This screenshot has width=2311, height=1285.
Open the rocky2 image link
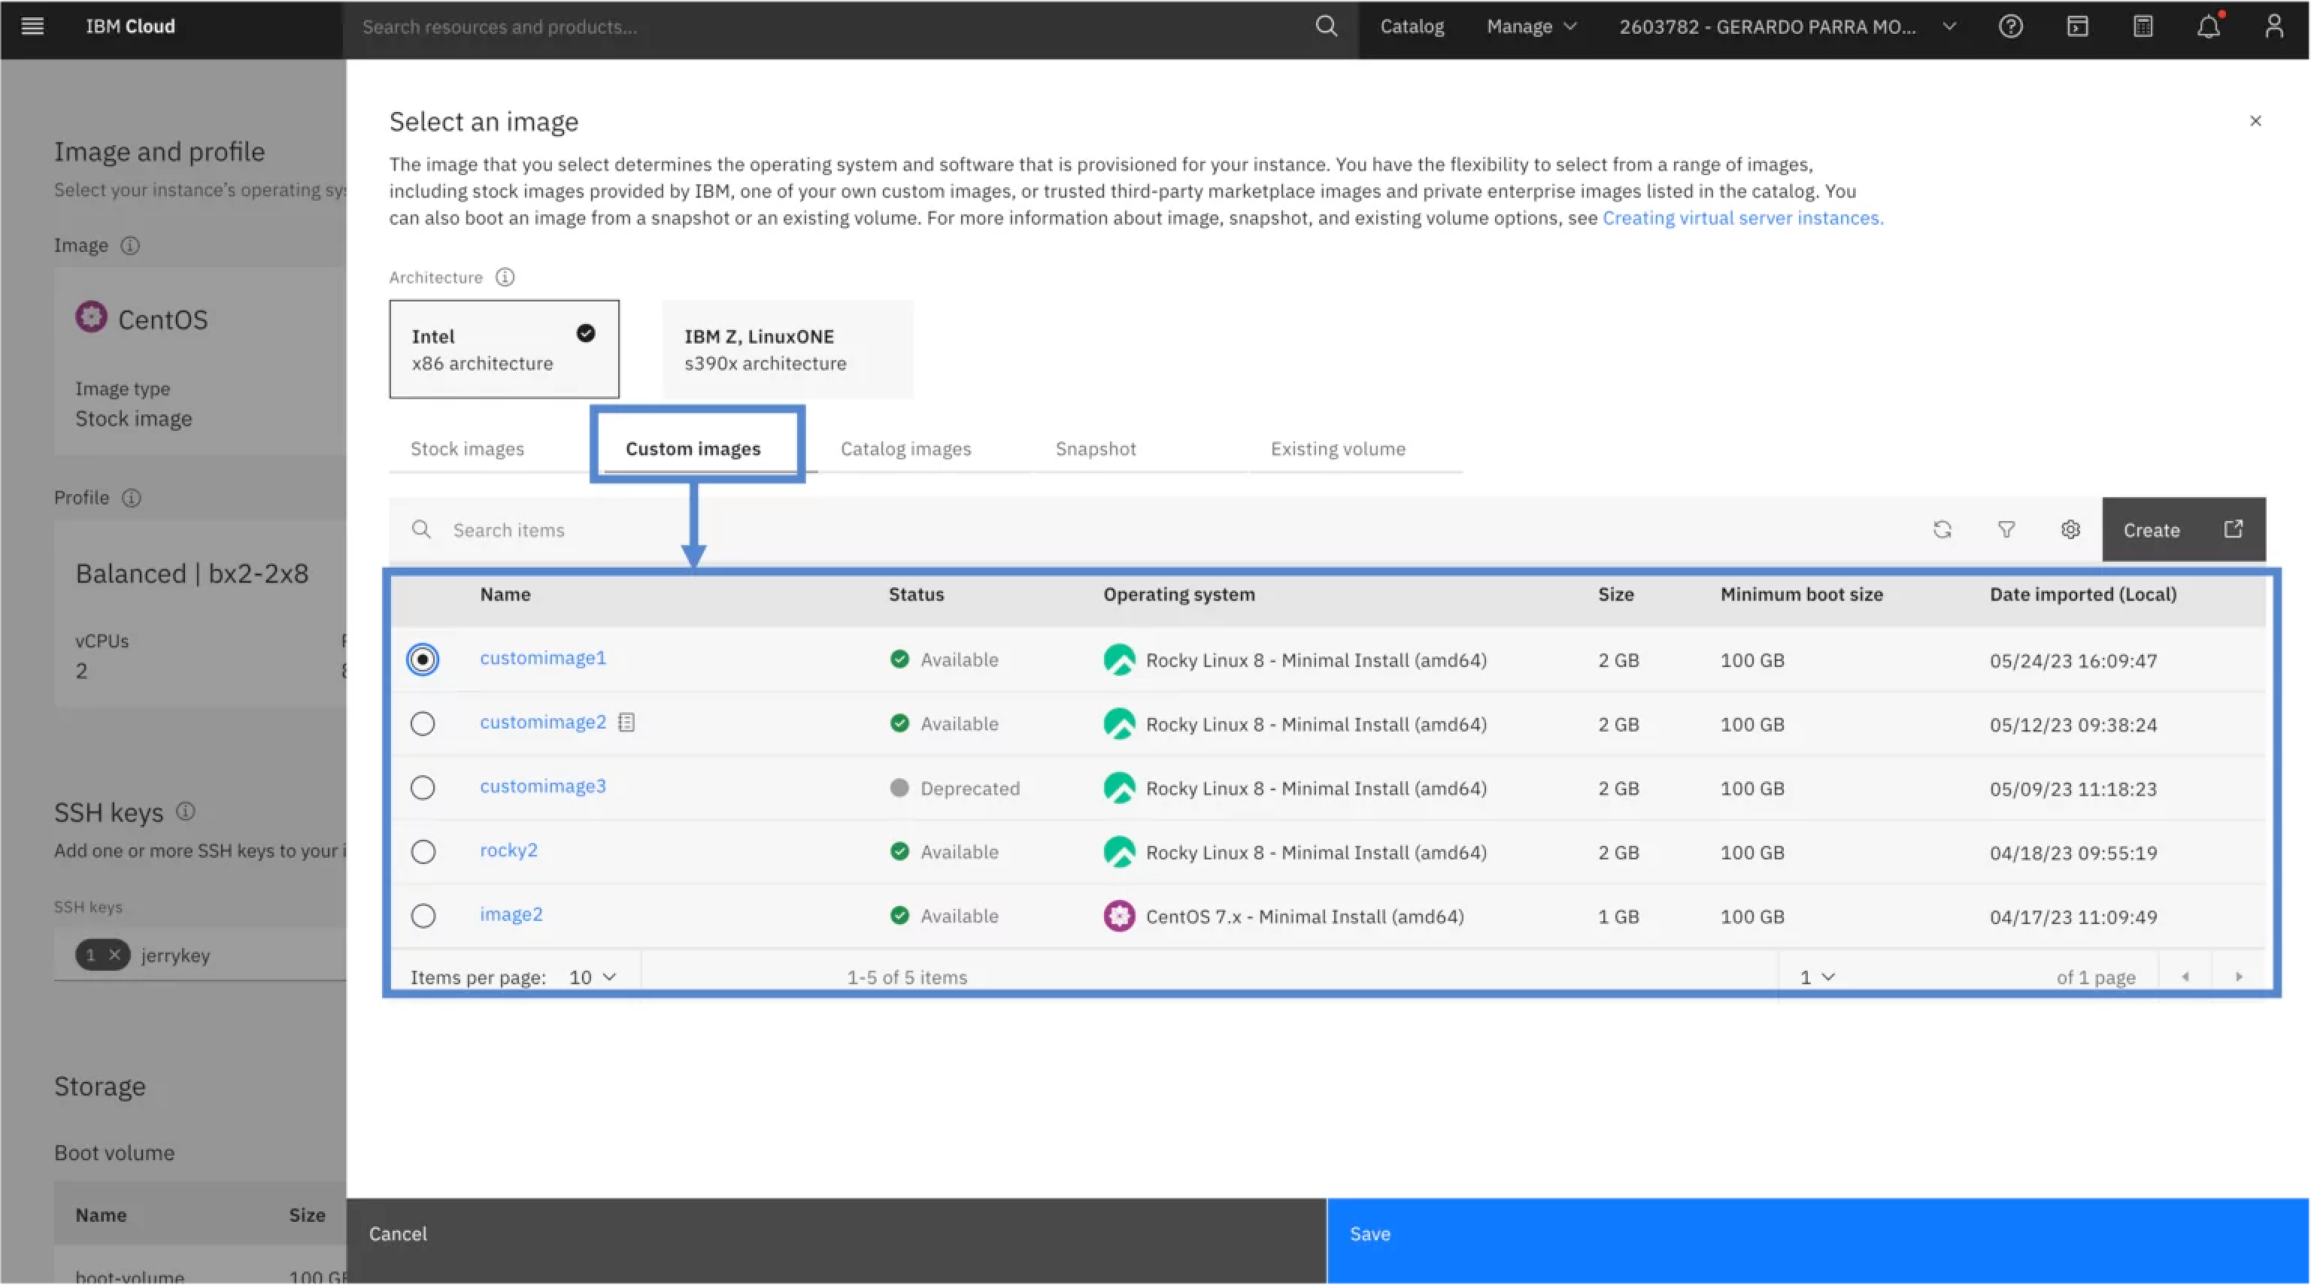[508, 849]
